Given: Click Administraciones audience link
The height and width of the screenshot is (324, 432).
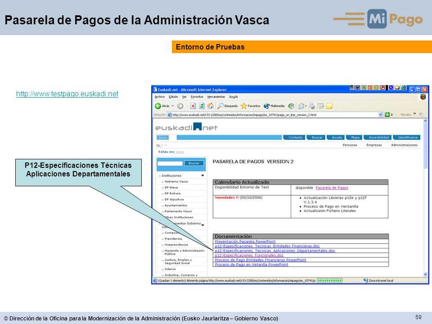Looking at the screenshot, I should pyautogui.click(x=404, y=145).
